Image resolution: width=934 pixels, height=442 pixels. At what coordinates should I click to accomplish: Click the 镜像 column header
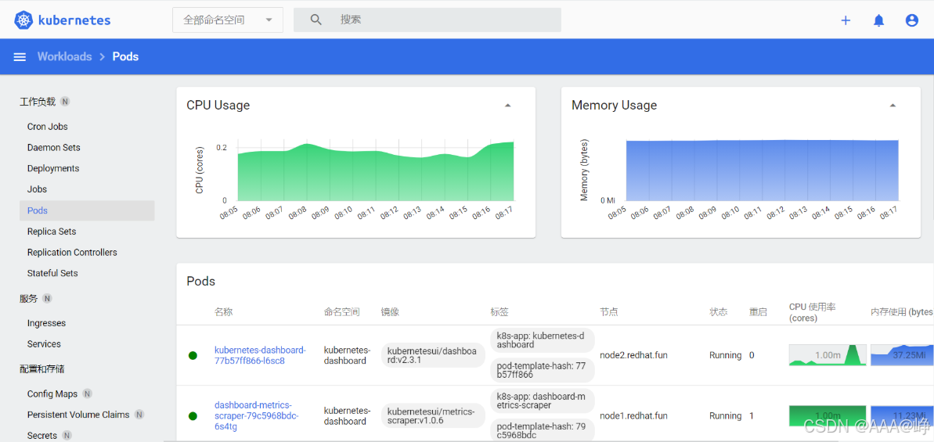pos(390,311)
